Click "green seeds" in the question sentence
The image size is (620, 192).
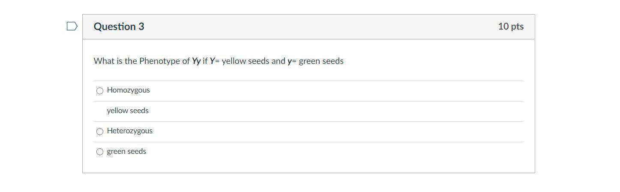pyautogui.click(x=321, y=61)
